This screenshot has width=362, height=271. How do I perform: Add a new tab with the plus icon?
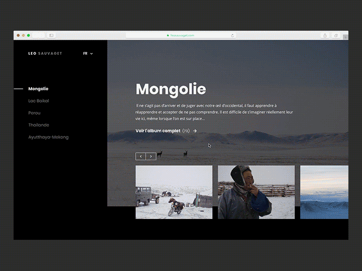tap(345, 37)
